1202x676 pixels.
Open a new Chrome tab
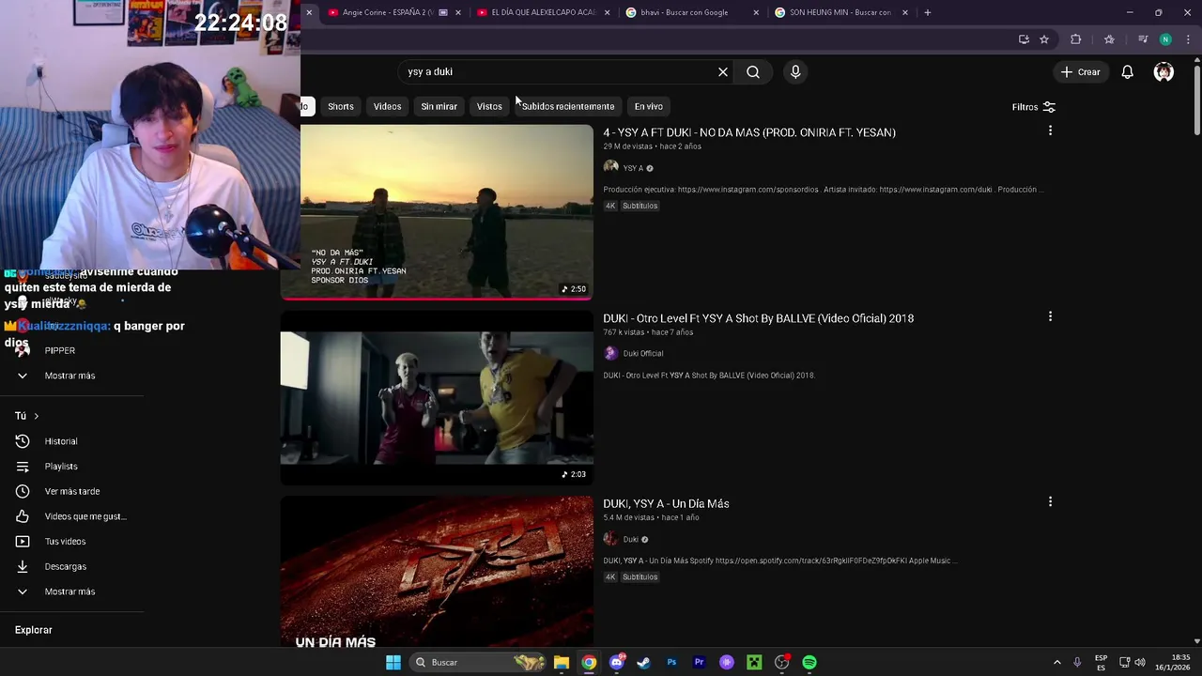tap(928, 12)
